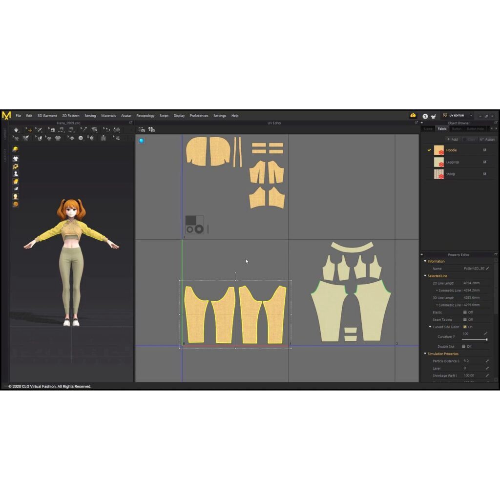Disable the Curved Side Geometry checkbox

click(465, 327)
